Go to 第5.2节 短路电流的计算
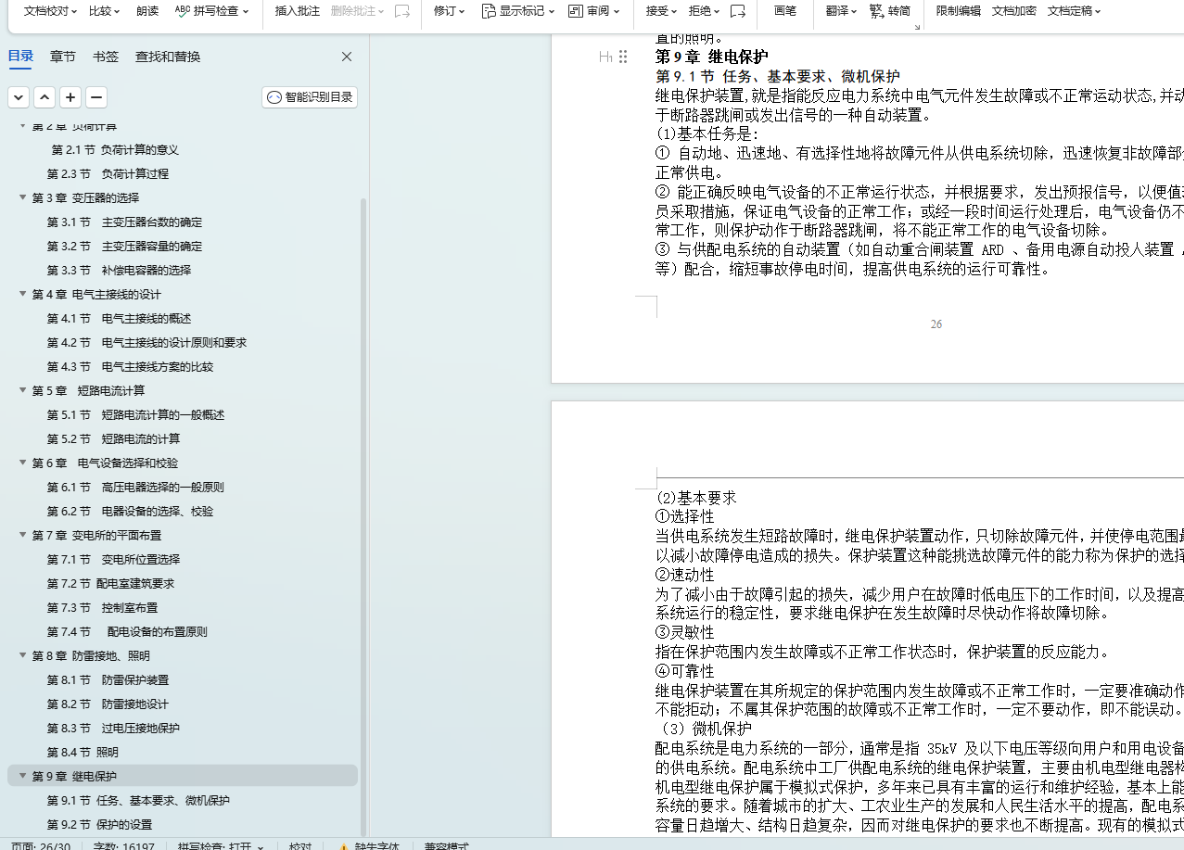 click(x=113, y=438)
